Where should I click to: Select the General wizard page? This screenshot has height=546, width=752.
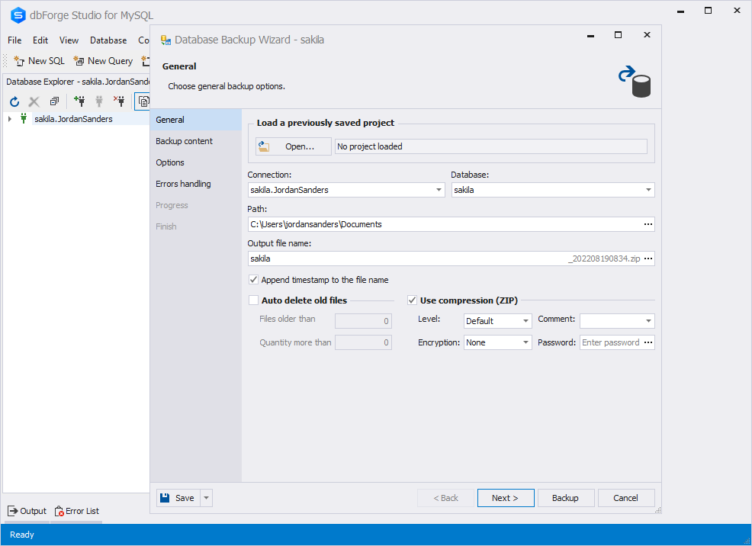[196, 120]
